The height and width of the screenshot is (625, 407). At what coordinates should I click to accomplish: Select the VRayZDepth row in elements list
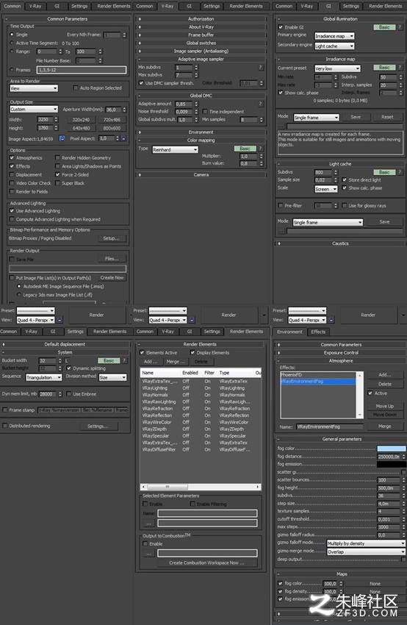click(201, 429)
